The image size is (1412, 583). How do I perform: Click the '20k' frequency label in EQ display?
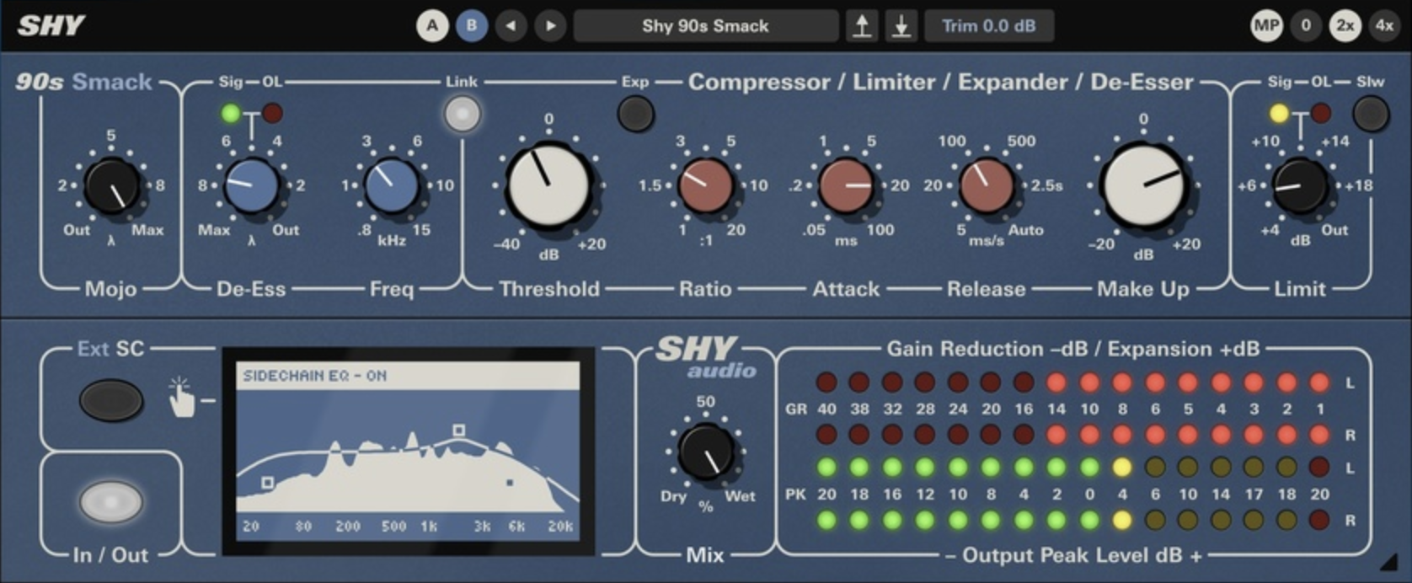tap(559, 527)
